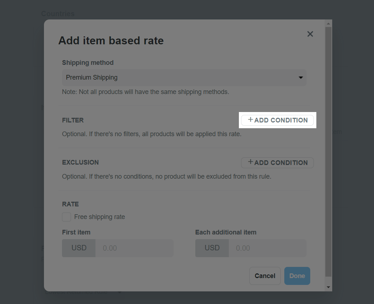Add a condition to the EXCLUSION section

pyautogui.click(x=277, y=162)
